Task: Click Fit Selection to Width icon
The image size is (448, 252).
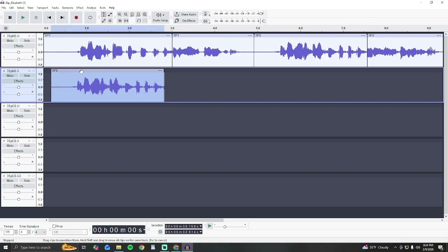Action: (133, 14)
